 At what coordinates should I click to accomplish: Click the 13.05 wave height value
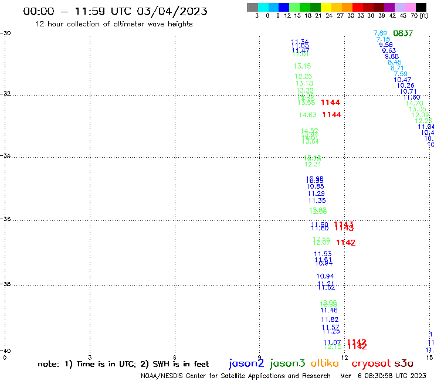pyautogui.click(x=418, y=109)
